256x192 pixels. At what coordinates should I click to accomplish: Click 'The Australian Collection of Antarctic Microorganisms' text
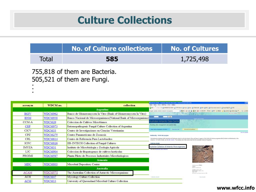(98, 173)
